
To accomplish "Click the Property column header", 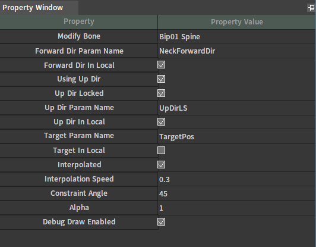I will click(78, 22).
